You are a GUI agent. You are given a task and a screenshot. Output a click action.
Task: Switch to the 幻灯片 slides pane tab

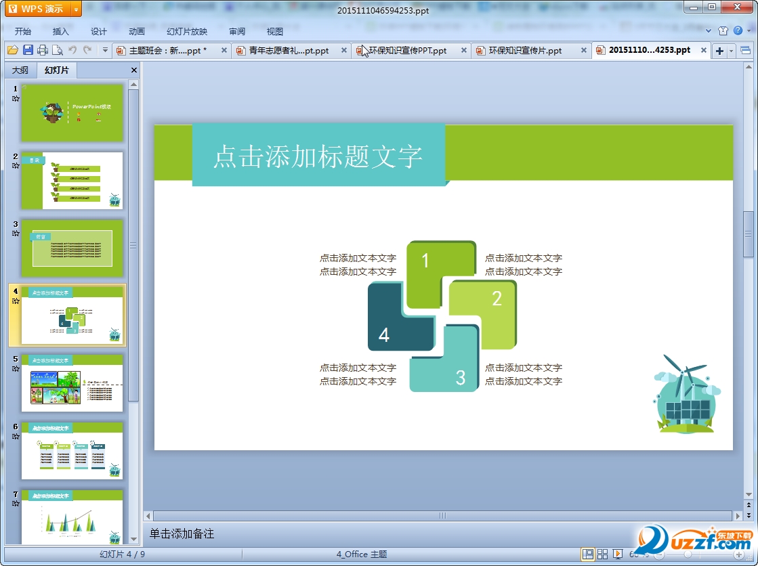click(x=57, y=70)
